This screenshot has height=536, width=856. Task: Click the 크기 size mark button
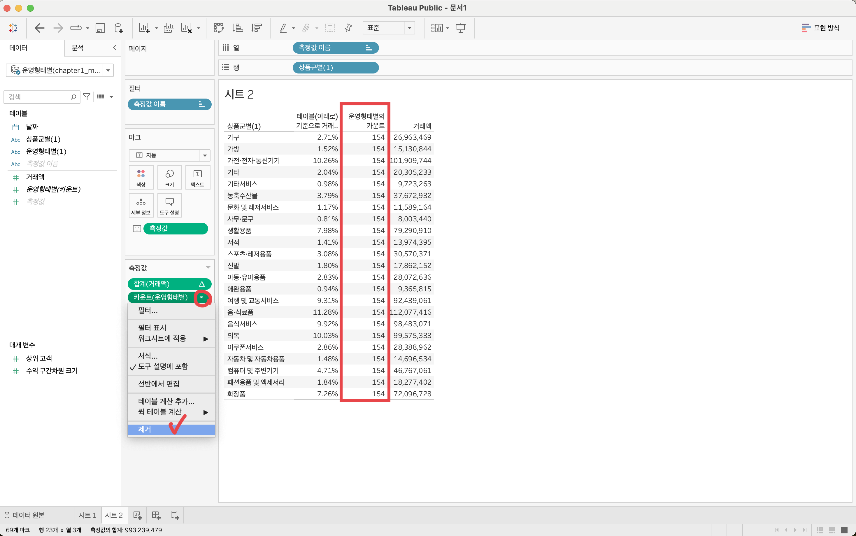(x=169, y=177)
